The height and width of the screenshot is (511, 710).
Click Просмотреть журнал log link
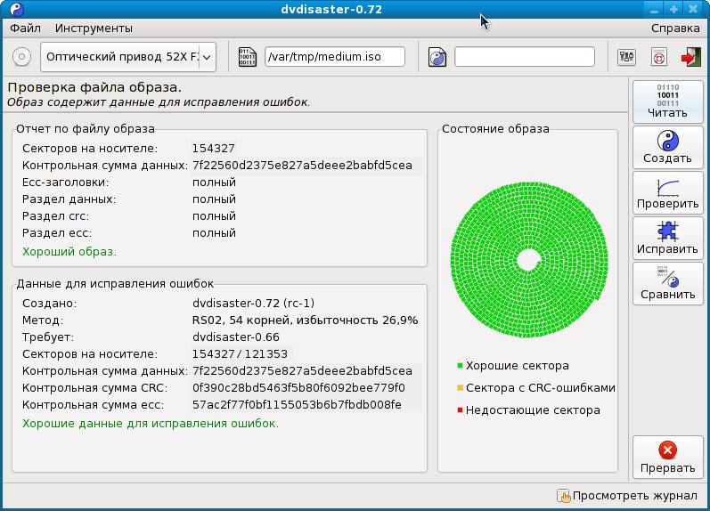click(635, 496)
